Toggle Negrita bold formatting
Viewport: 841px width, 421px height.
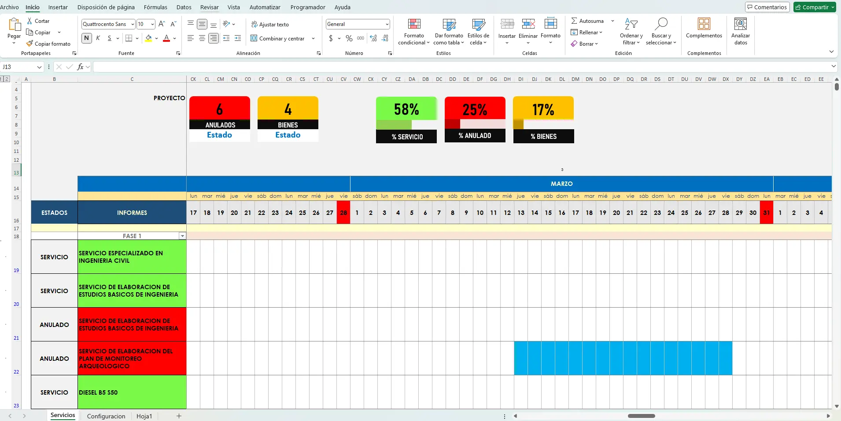click(86, 38)
